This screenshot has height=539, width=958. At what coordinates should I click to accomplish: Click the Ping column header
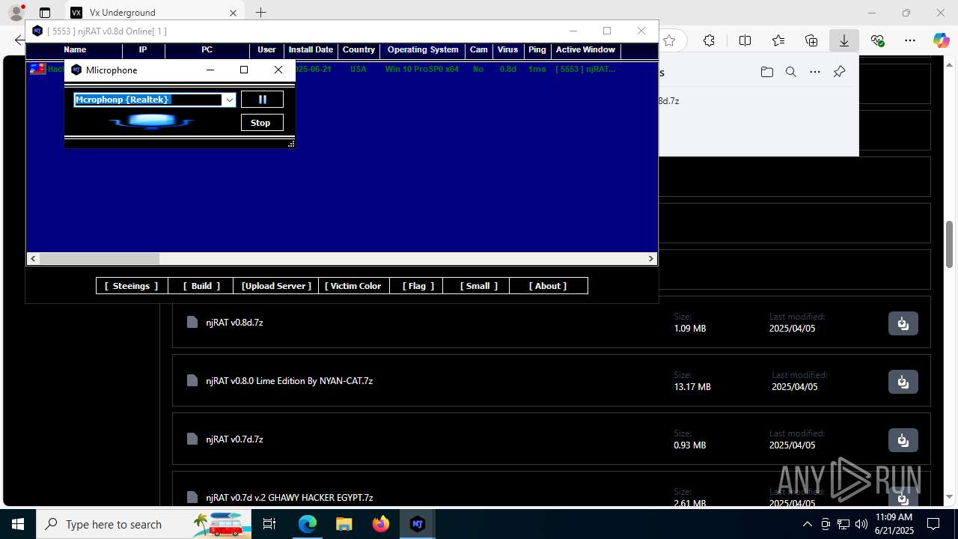point(537,49)
